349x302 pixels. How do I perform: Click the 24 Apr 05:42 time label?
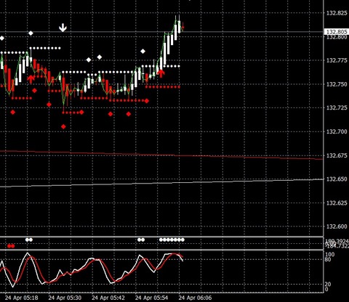108,298
